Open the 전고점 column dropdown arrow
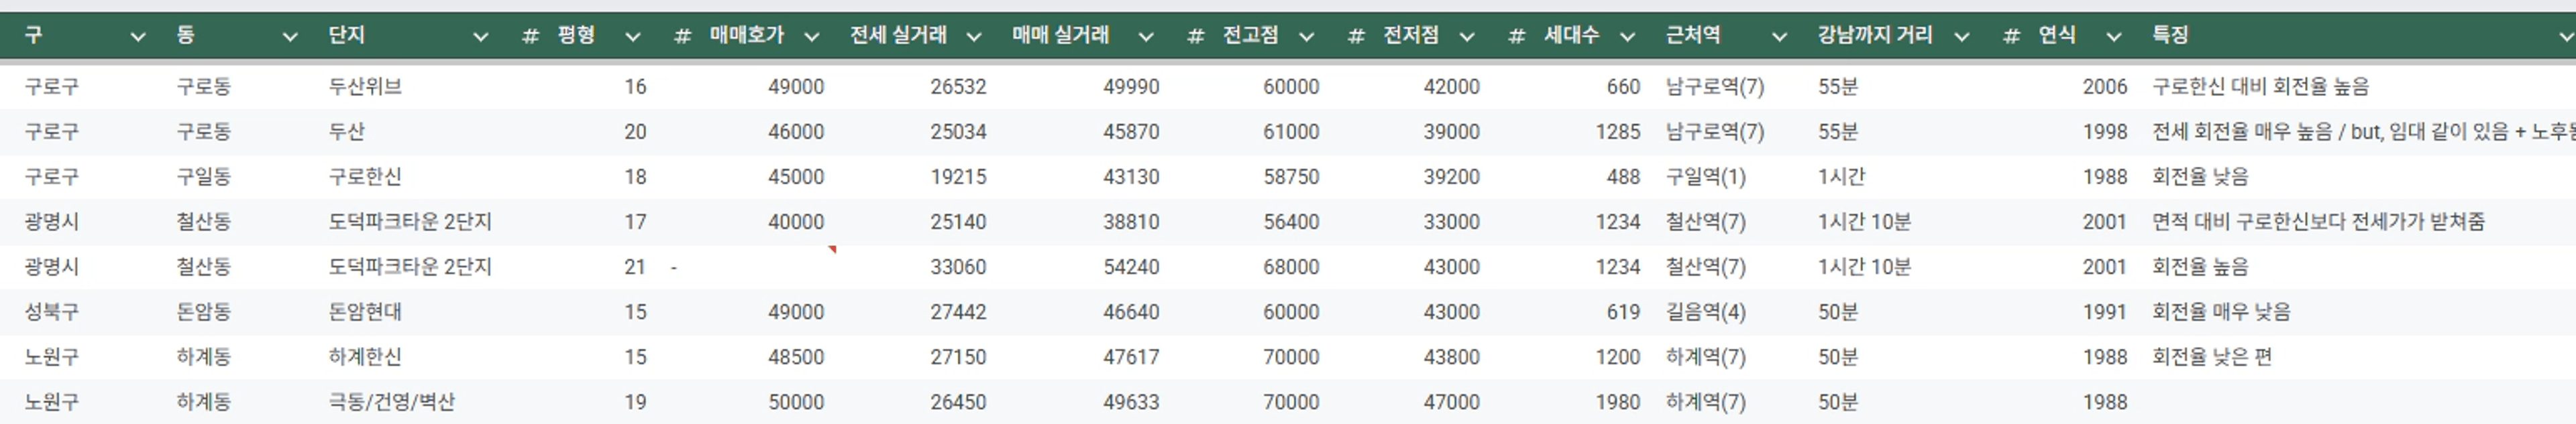The width and height of the screenshot is (2576, 424). [1307, 37]
